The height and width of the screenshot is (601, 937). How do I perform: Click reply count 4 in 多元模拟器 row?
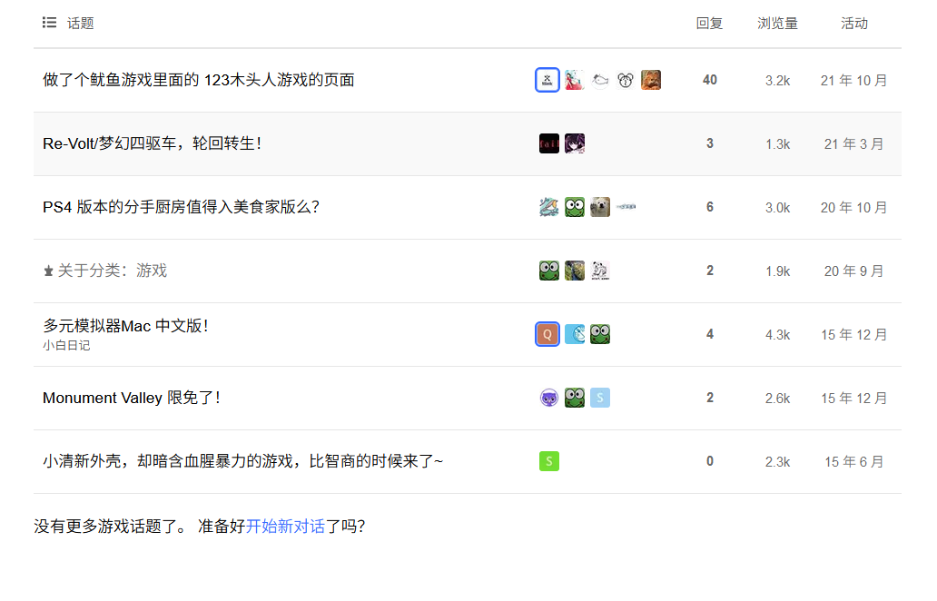coord(710,335)
